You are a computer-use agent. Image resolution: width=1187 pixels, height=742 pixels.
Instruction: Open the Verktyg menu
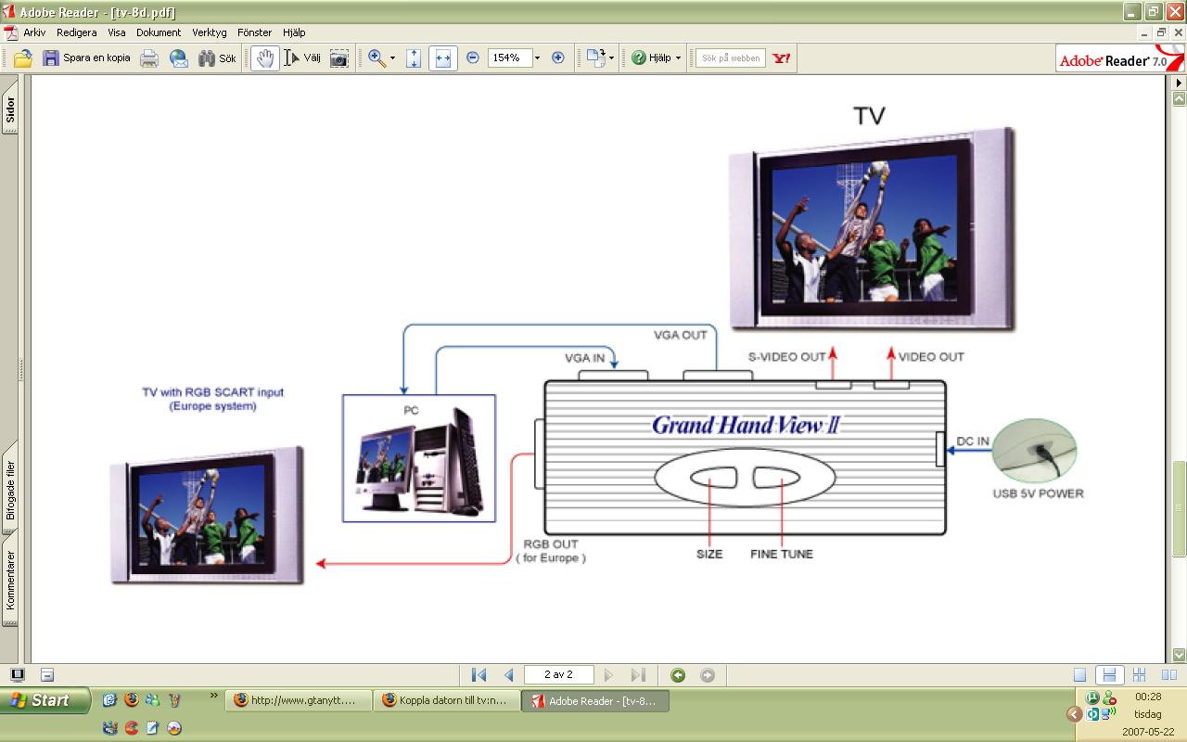[210, 32]
